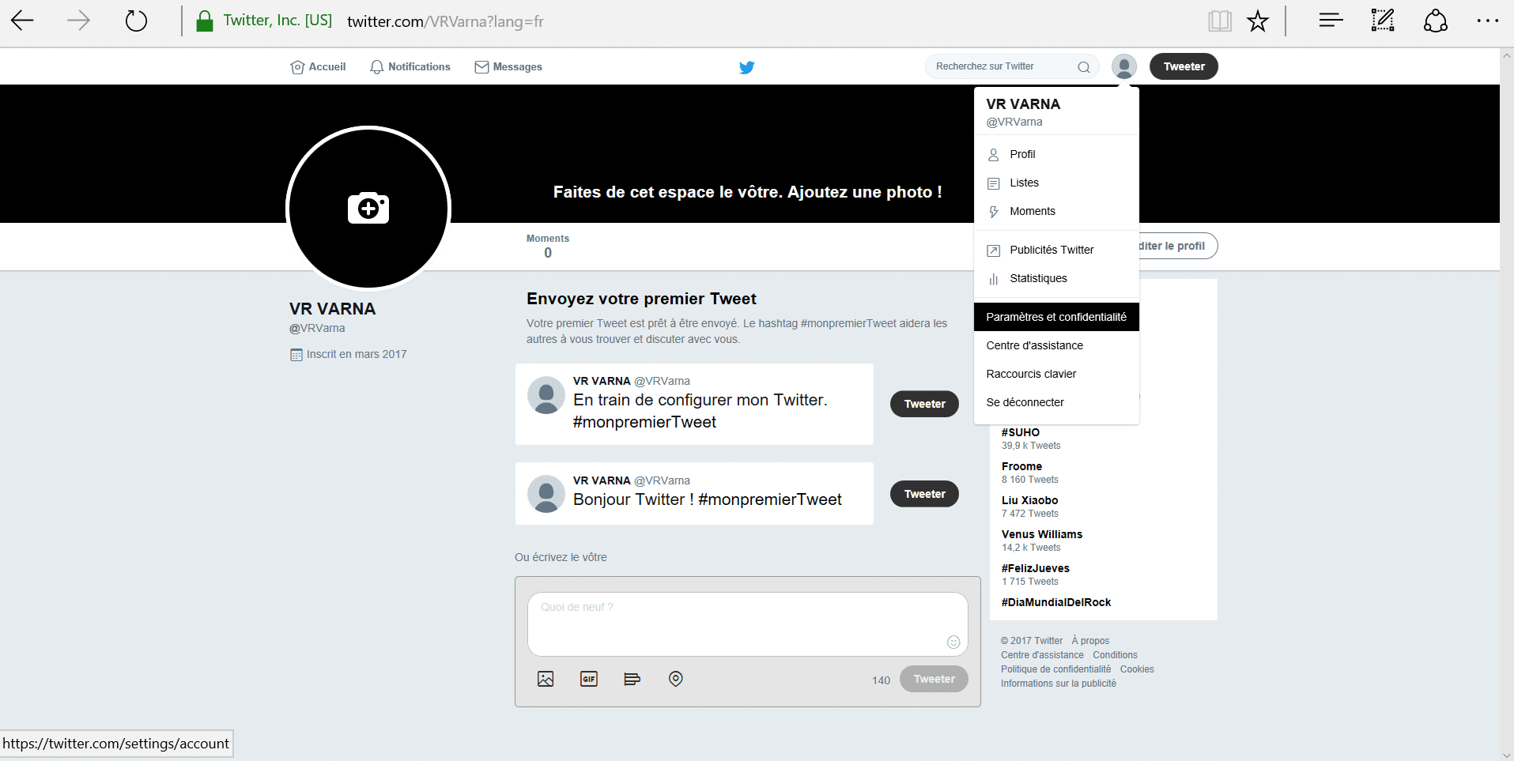Open the Messages tab
1514x761 pixels.
(x=508, y=67)
